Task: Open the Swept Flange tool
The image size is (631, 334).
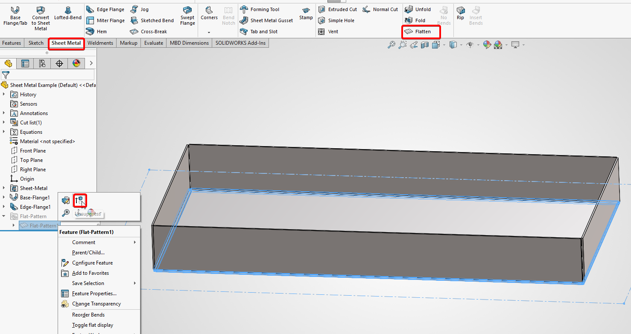Action: click(x=187, y=16)
